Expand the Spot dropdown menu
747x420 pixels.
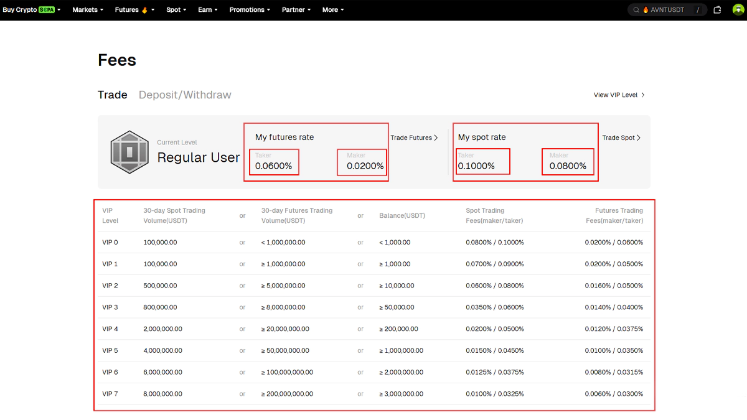click(x=176, y=10)
